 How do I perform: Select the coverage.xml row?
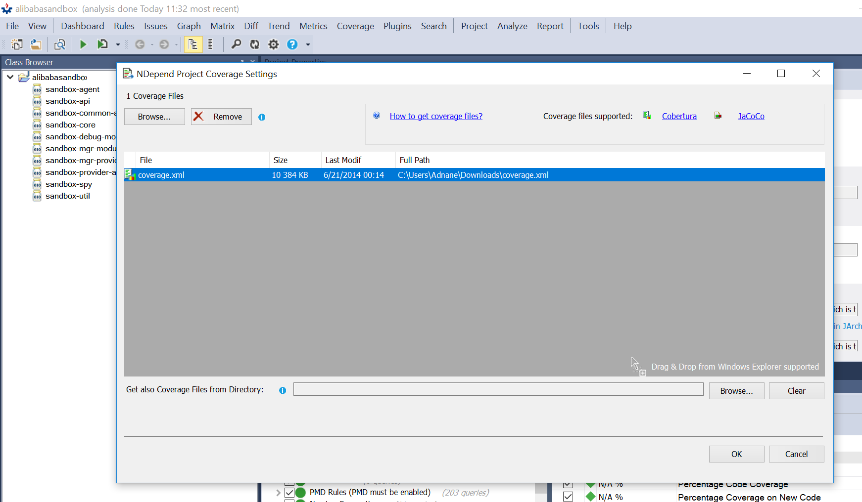[x=474, y=175]
